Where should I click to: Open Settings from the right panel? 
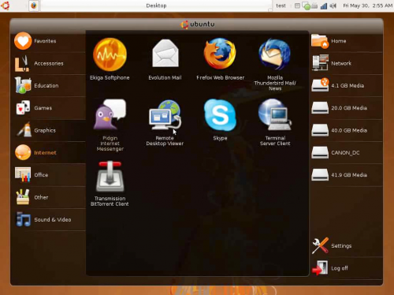[346, 246]
